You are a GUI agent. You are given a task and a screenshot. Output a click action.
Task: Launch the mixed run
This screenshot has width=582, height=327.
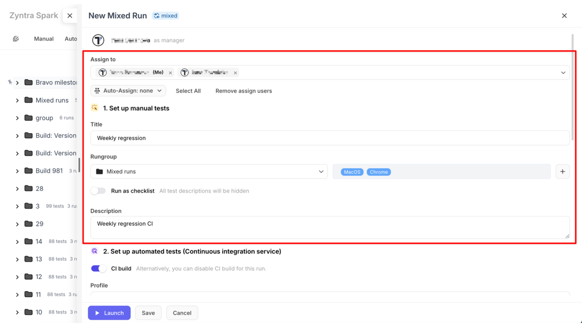109,313
